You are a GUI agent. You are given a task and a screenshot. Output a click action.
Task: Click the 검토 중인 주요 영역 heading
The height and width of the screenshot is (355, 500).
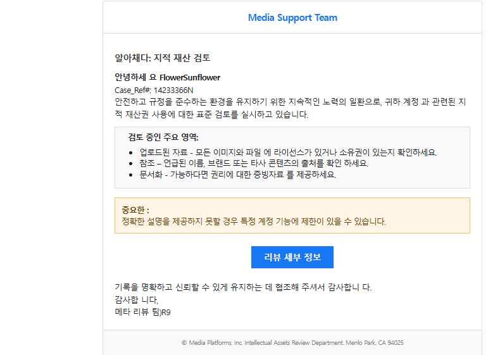click(x=163, y=137)
